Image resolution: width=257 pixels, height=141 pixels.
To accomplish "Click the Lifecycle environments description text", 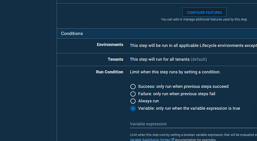I will pos(193,45).
